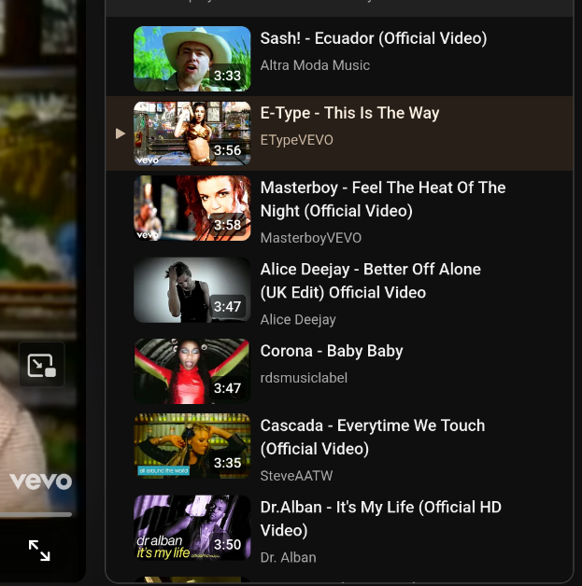Click channel name 'Altra Moda Music'

pyautogui.click(x=315, y=65)
